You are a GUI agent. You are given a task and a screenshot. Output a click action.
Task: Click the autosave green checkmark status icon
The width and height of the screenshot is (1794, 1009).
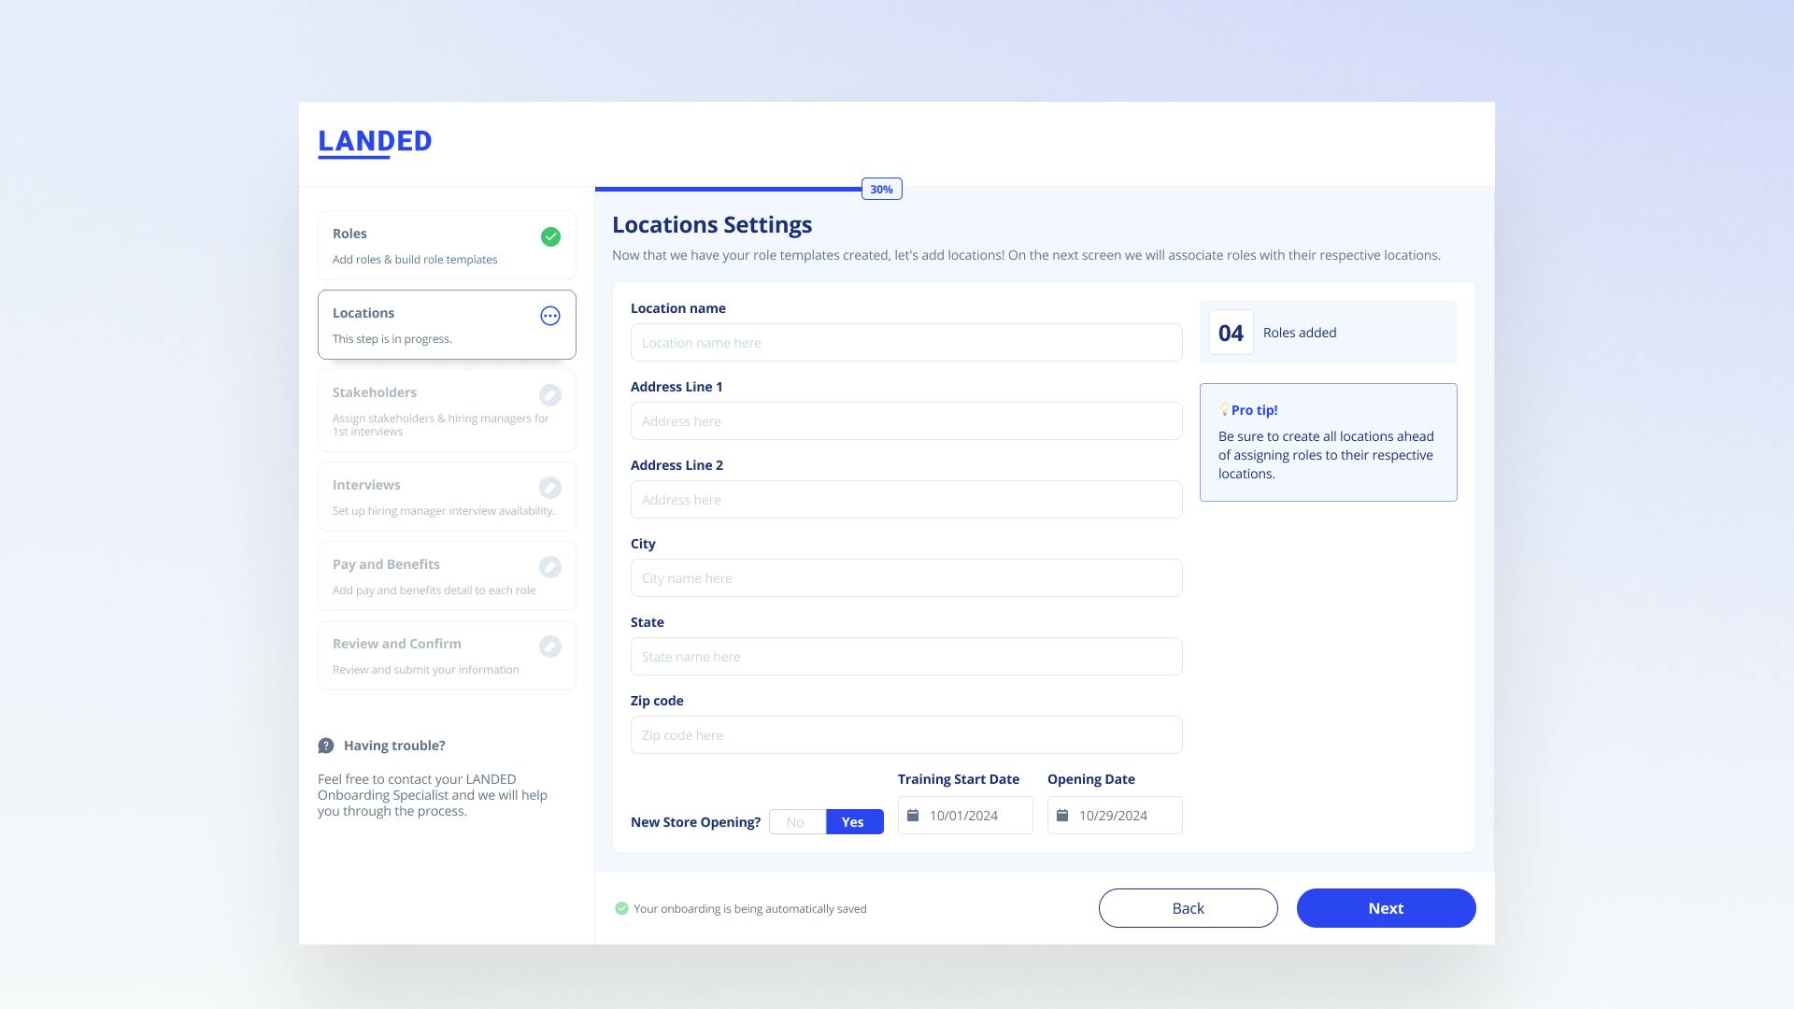[x=621, y=909]
